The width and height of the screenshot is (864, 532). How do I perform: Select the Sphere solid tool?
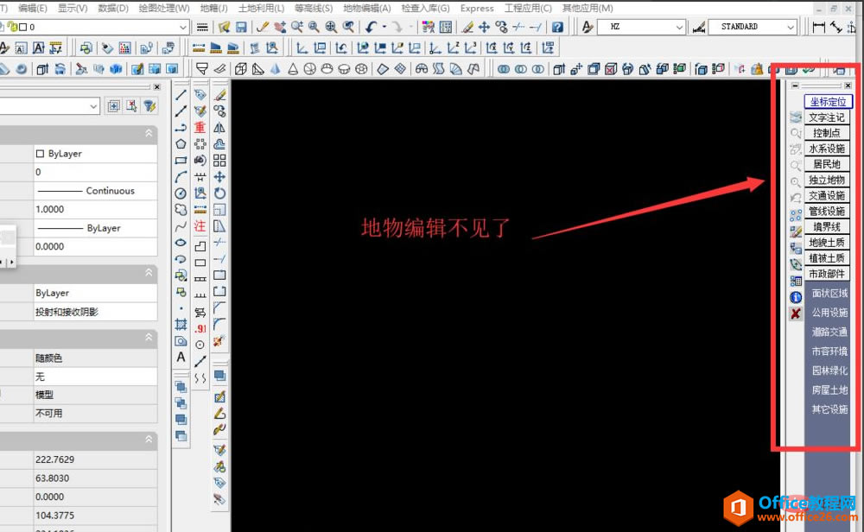pos(309,69)
